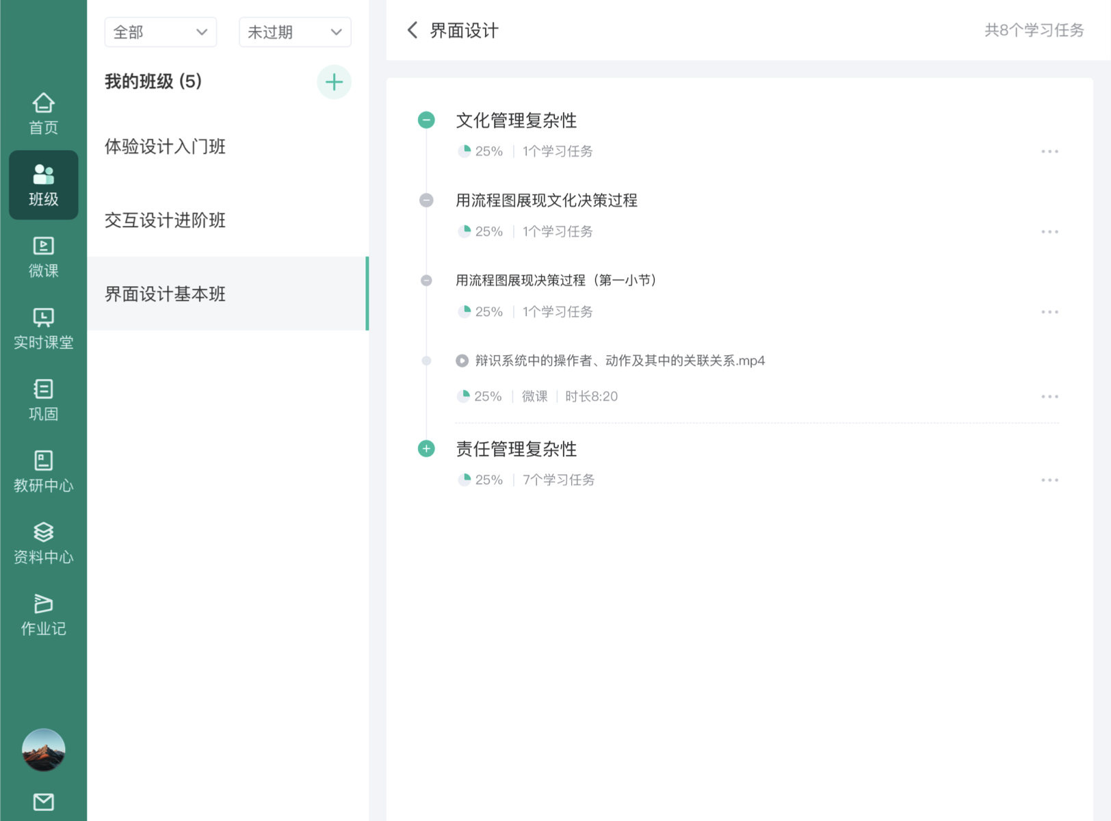
Task: Open 资料中心 resource center
Action: 43,543
